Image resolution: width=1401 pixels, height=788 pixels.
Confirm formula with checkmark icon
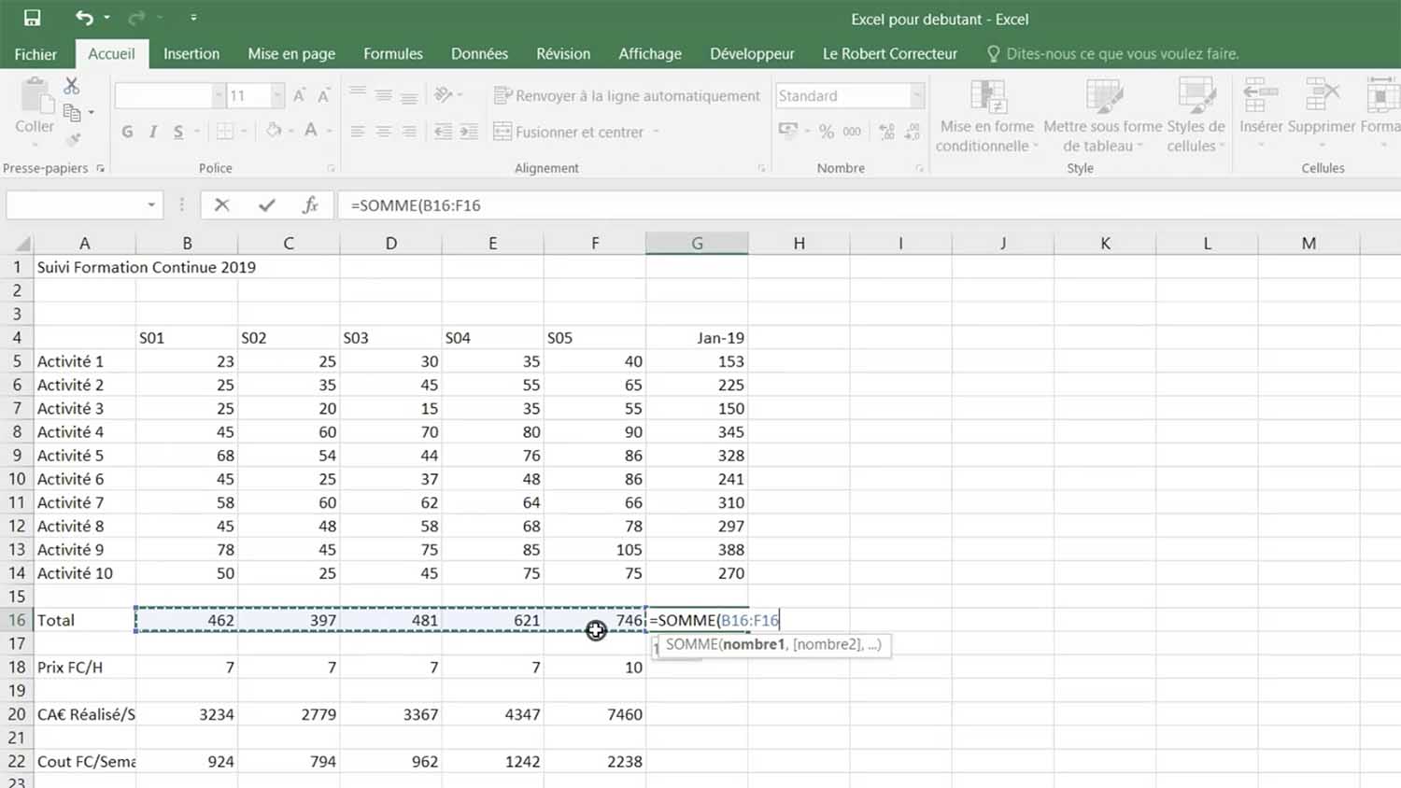[267, 205]
